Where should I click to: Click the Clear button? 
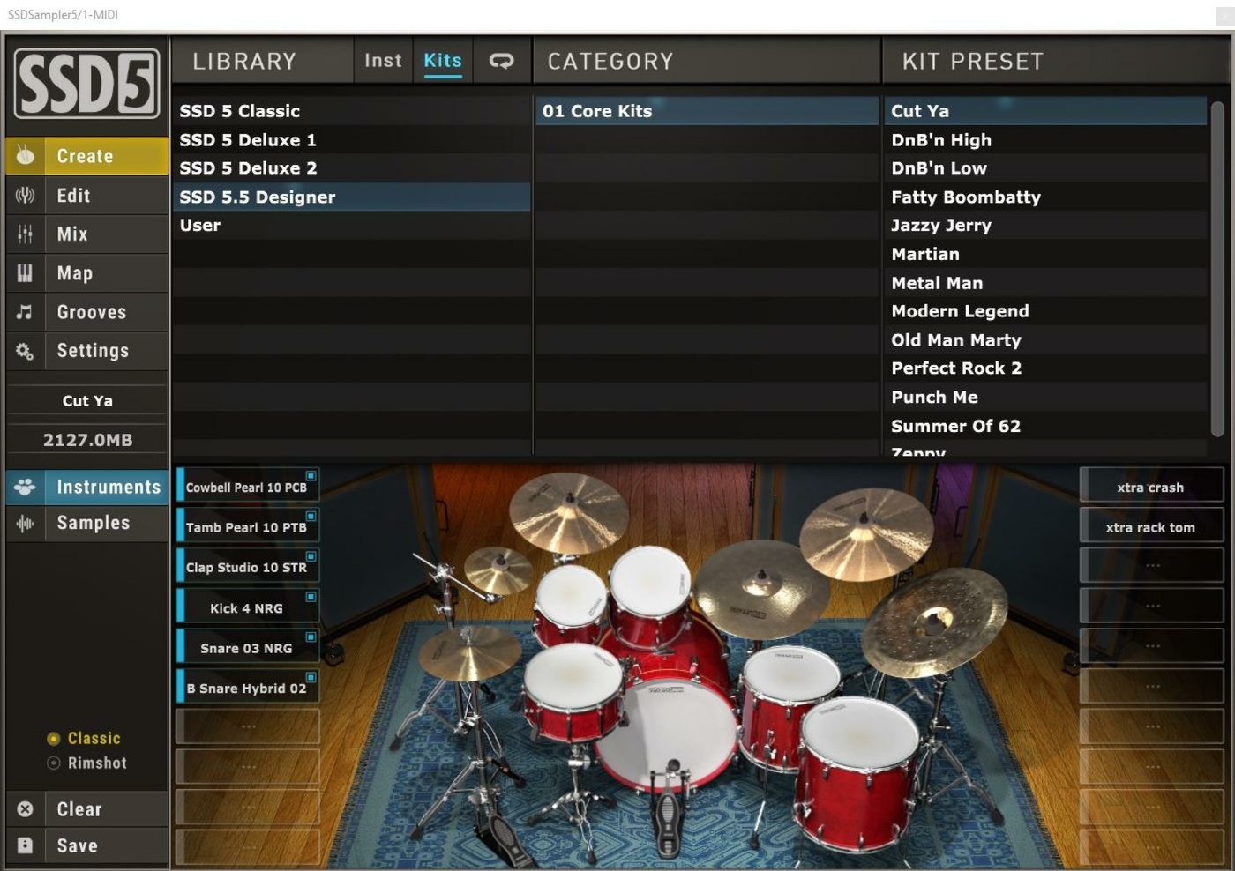(x=79, y=809)
